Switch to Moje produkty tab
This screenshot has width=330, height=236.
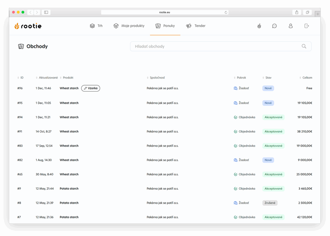pos(129,26)
